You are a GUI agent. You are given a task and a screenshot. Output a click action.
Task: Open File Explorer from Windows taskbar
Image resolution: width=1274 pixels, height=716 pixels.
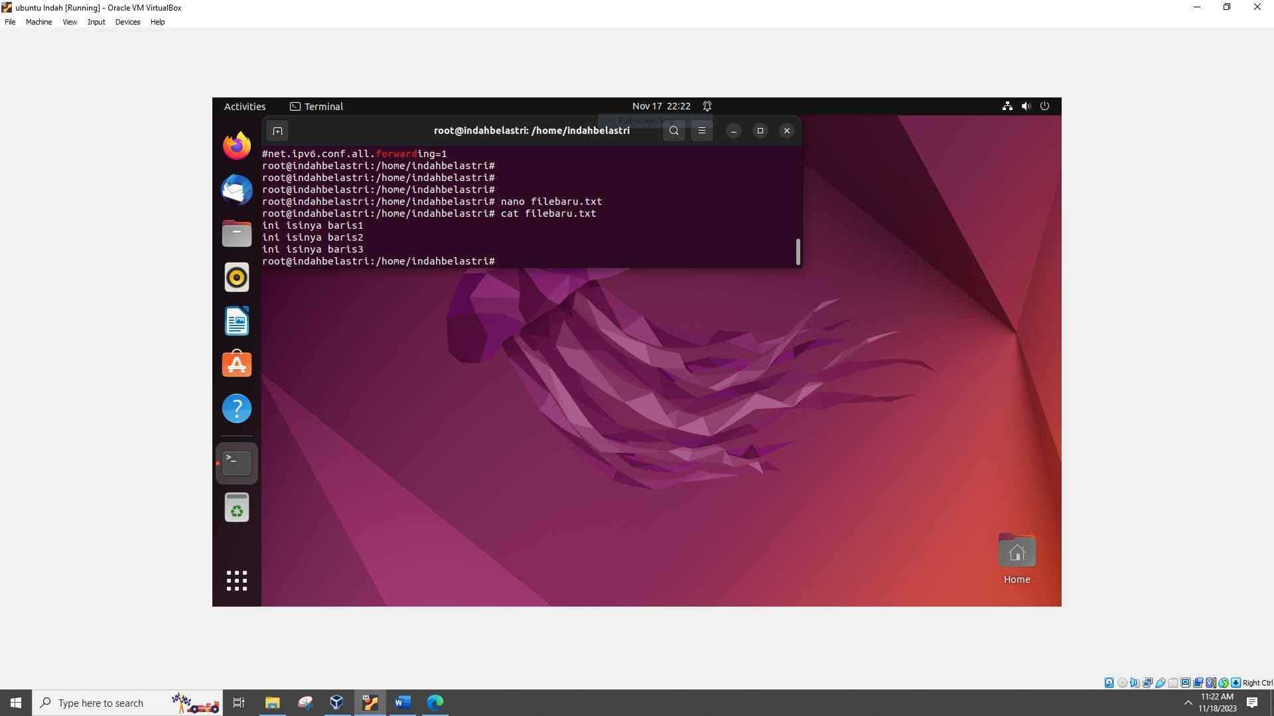(272, 703)
